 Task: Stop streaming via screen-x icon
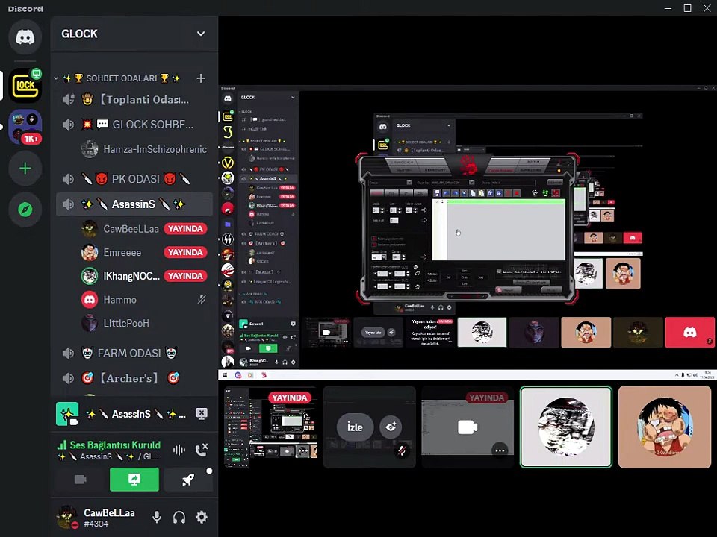coord(202,414)
